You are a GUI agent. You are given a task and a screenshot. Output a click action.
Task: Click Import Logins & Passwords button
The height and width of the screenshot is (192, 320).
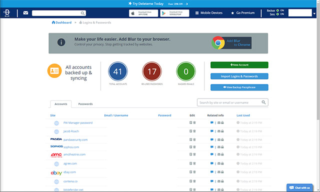[239, 76]
